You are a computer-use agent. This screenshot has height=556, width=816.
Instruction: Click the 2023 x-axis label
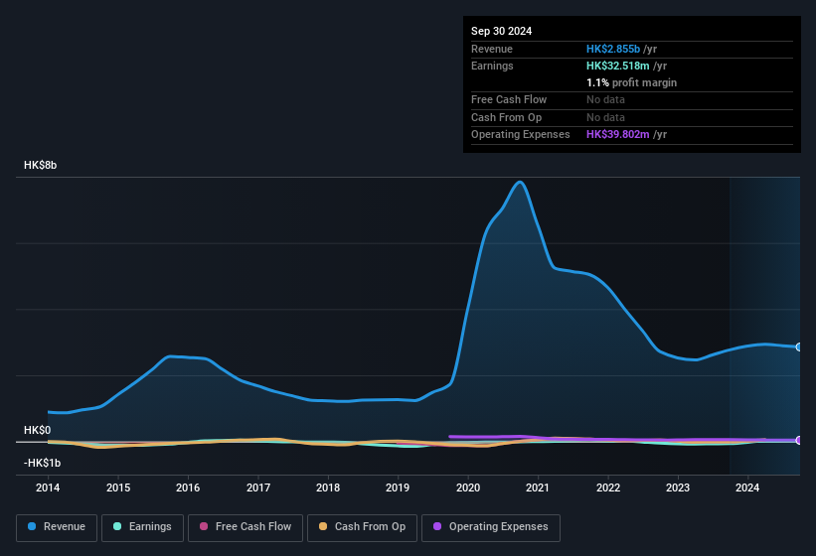(678, 487)
